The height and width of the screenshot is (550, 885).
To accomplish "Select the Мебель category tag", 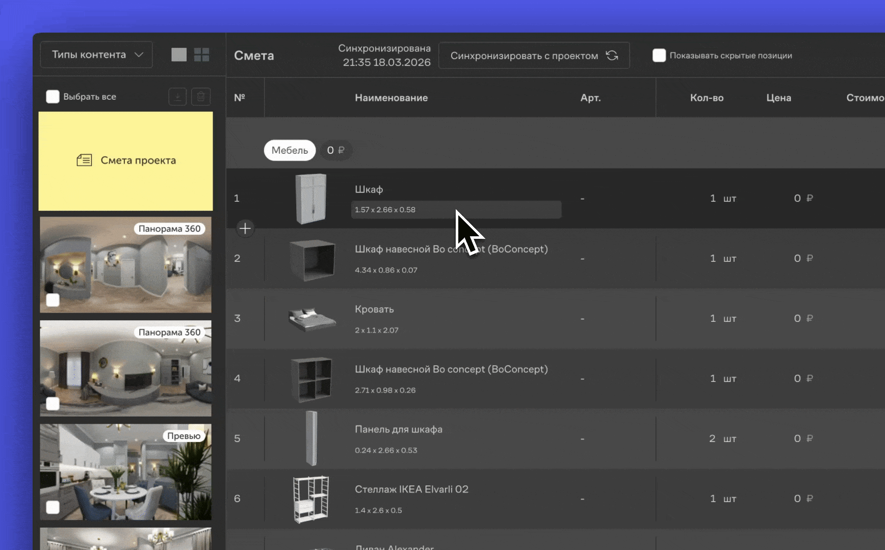I will [290, 150].
